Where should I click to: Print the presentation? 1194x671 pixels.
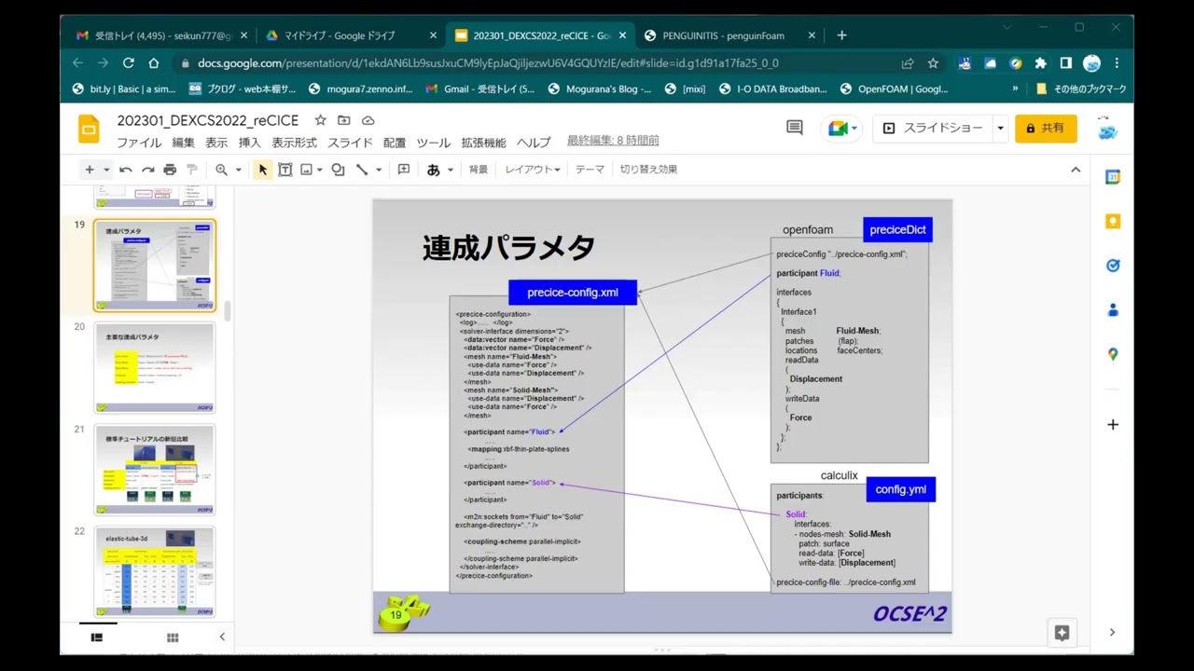(x=170, y=170)
